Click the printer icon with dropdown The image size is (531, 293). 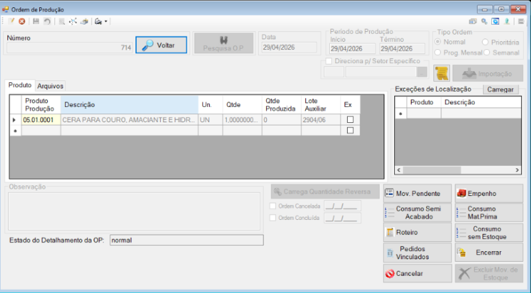(98, 21)
